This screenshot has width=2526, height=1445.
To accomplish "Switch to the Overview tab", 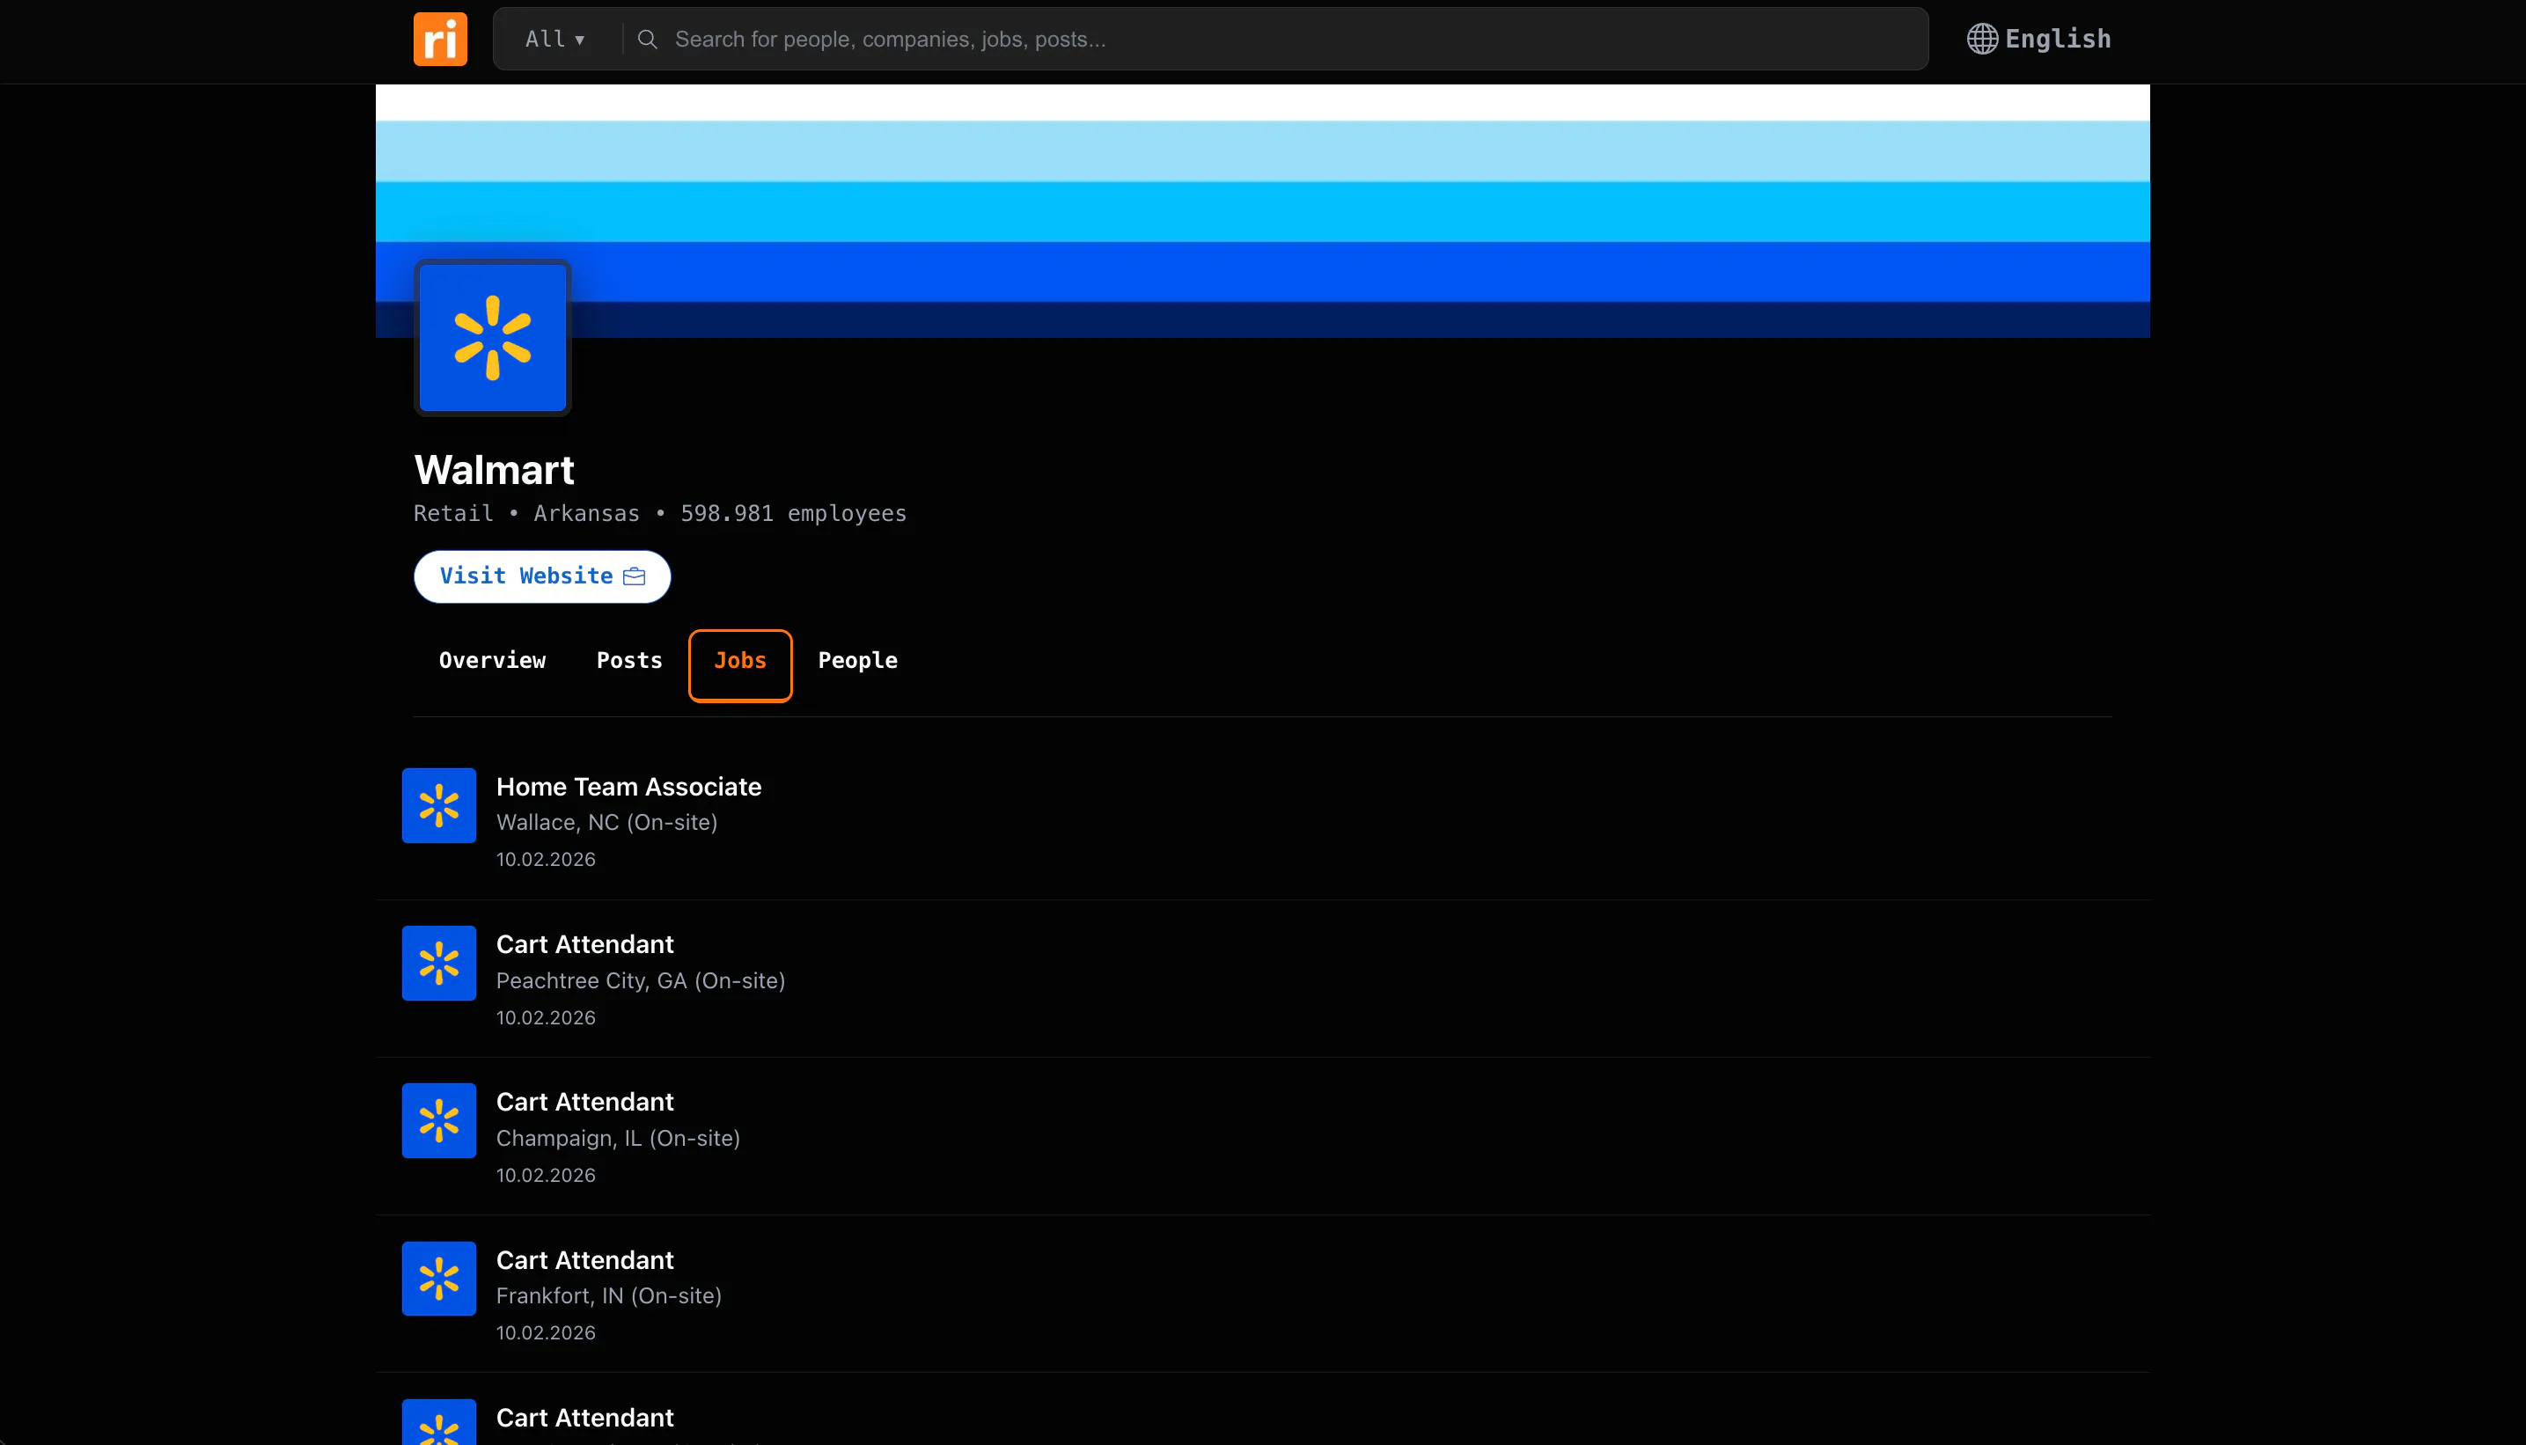I will pyautogui.click(x=492, y=661).
